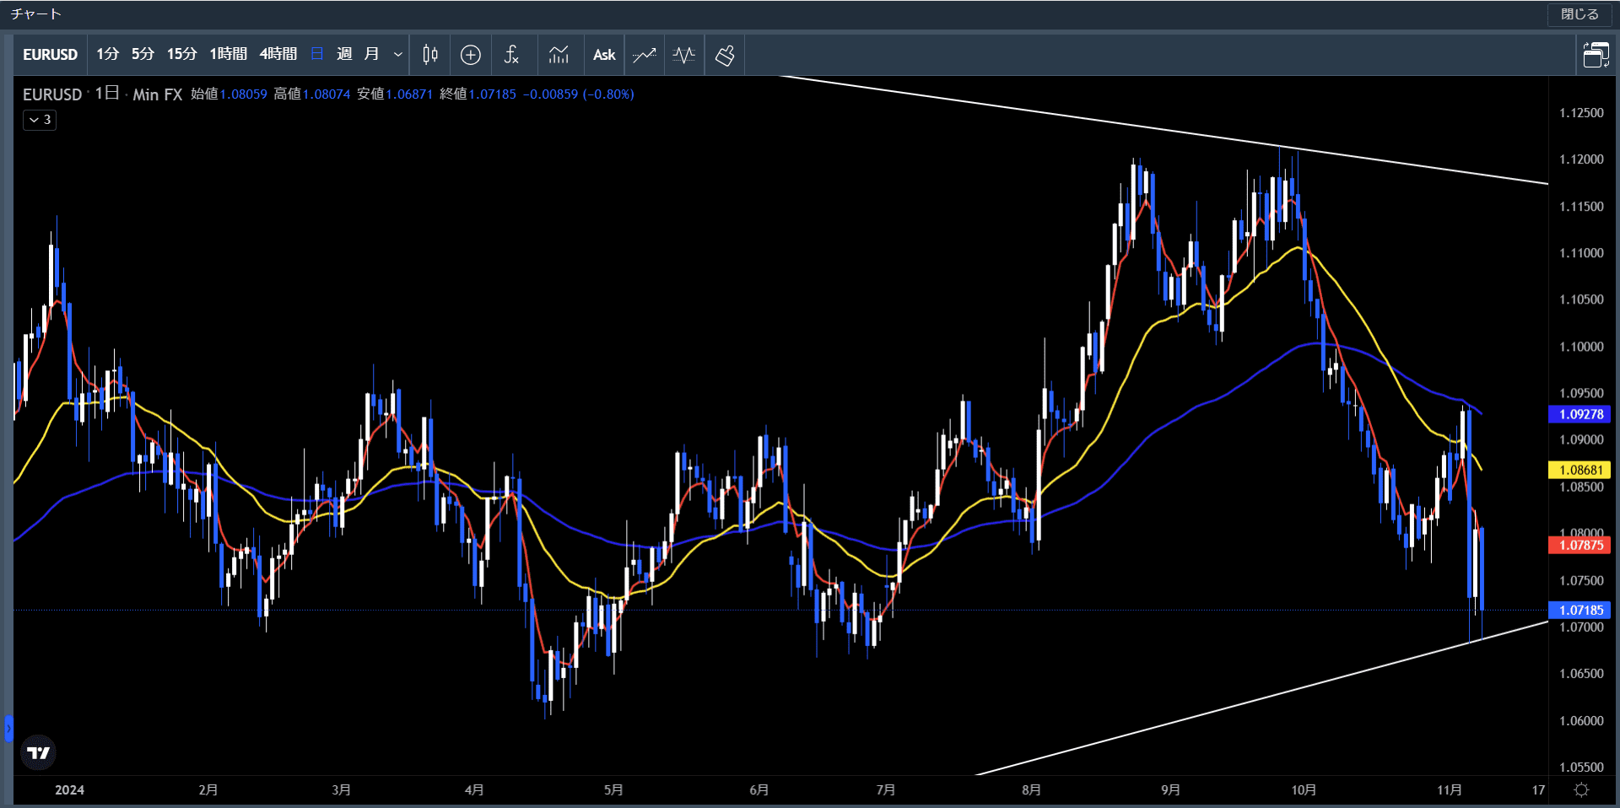Click the 高値 1.08074 high value
The width and height of the screenshot is (1620, 808).
coord(311,94)
